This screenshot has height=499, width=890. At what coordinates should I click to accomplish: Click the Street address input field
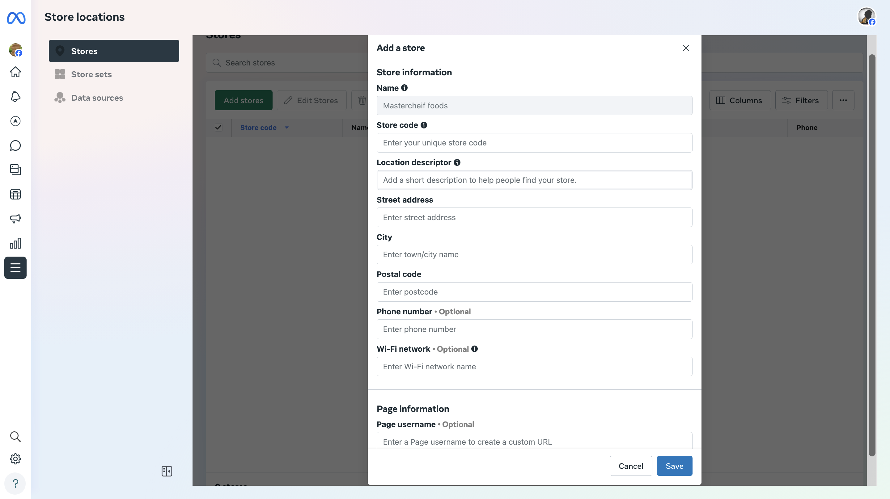point(535,218)
